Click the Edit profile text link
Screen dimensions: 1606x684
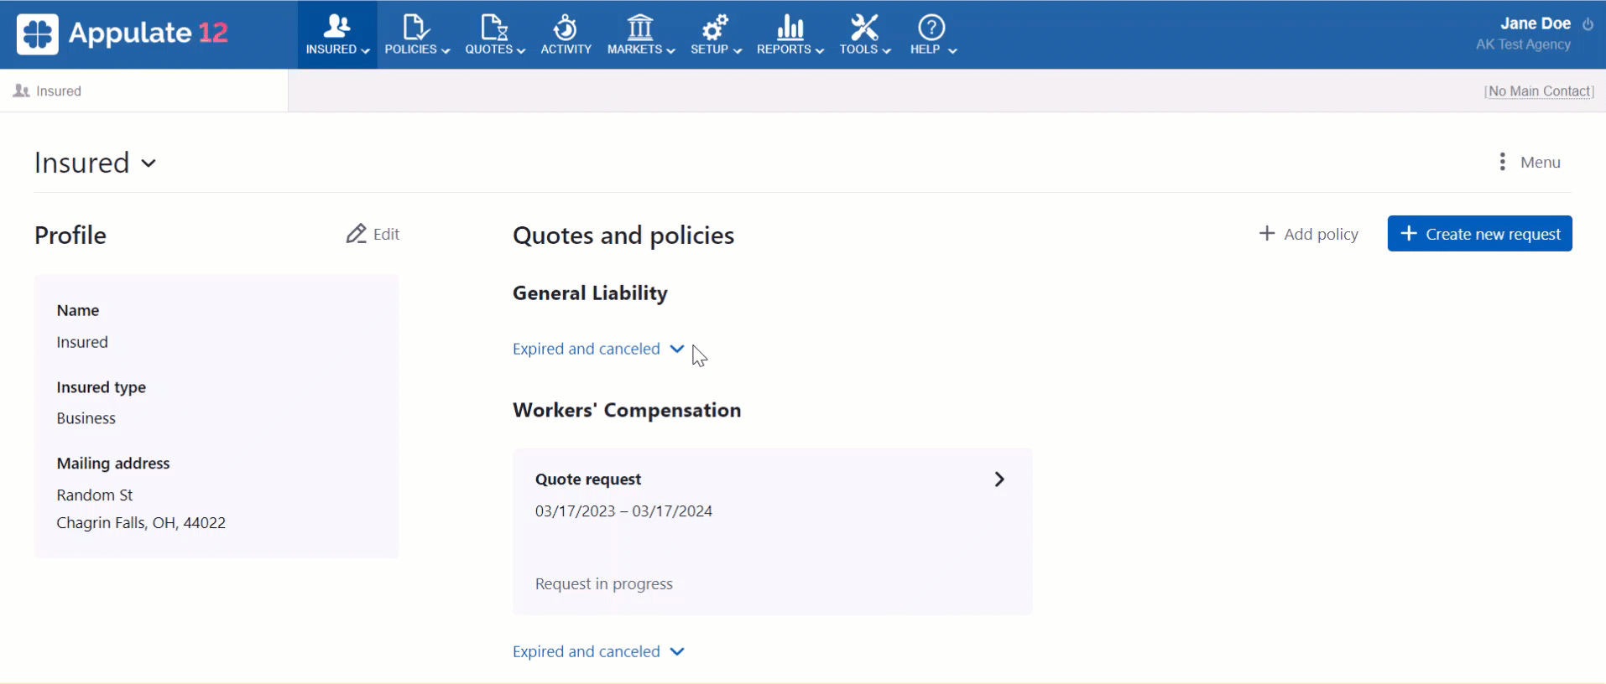(386, 234)
